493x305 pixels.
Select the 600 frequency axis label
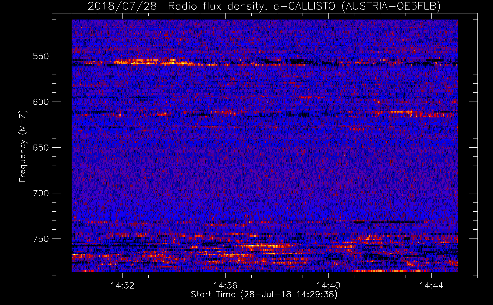coord(41,102)
